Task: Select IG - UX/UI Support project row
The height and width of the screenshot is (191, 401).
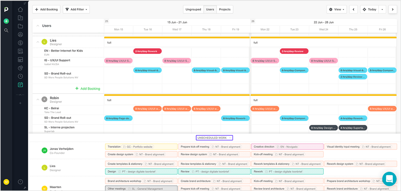Action: coord(68,62)
